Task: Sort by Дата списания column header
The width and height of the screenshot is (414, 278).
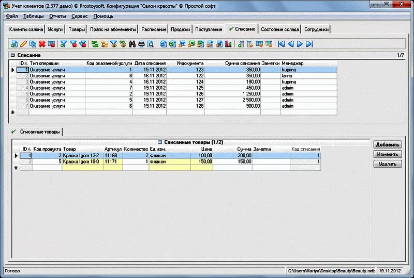Action: (150, 63)
